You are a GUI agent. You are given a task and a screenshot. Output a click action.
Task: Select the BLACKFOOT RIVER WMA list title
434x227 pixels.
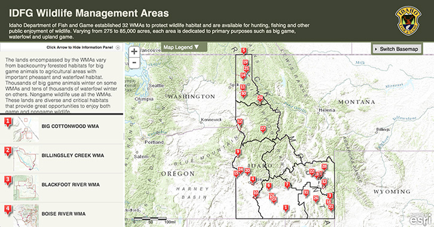click(x=71, y=185)
